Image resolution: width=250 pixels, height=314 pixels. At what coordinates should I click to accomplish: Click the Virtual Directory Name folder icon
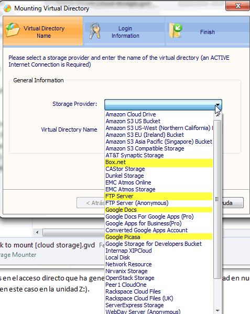pos(13,30)
